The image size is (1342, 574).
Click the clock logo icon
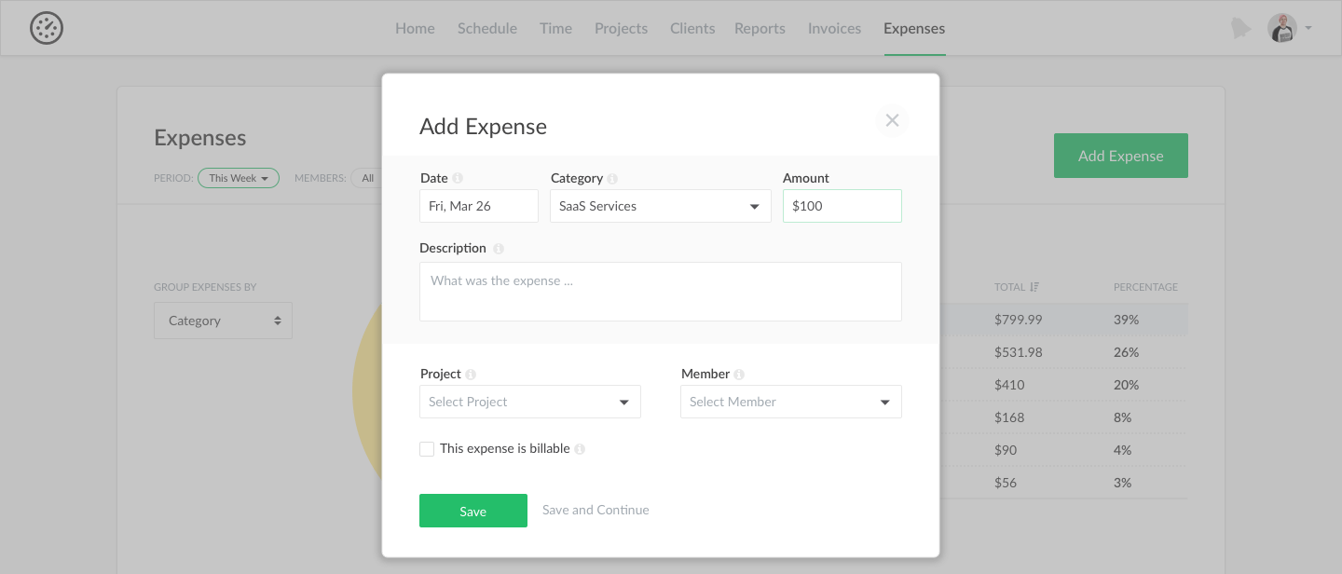pyautogui.click(x=47, y=28)
